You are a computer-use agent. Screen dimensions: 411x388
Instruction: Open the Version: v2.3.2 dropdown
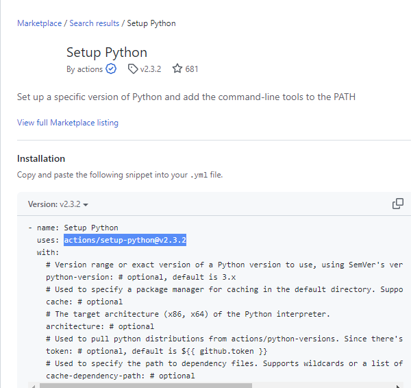58,204
